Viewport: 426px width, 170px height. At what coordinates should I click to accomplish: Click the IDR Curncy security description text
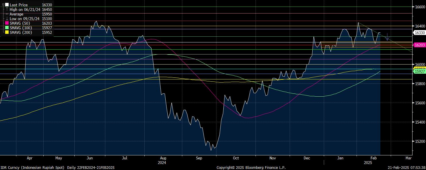click(33, 167)
